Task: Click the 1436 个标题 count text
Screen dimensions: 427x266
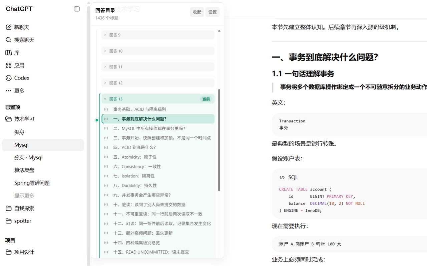Action: coord(107,18)
